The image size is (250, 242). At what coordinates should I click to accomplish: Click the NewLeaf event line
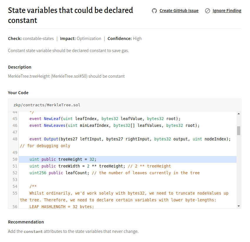(x=105, y=119)
